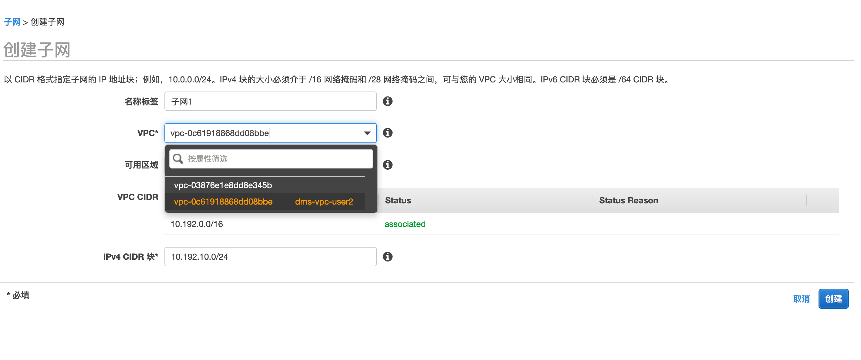Click the green associated status text

(x=405, y=224)
